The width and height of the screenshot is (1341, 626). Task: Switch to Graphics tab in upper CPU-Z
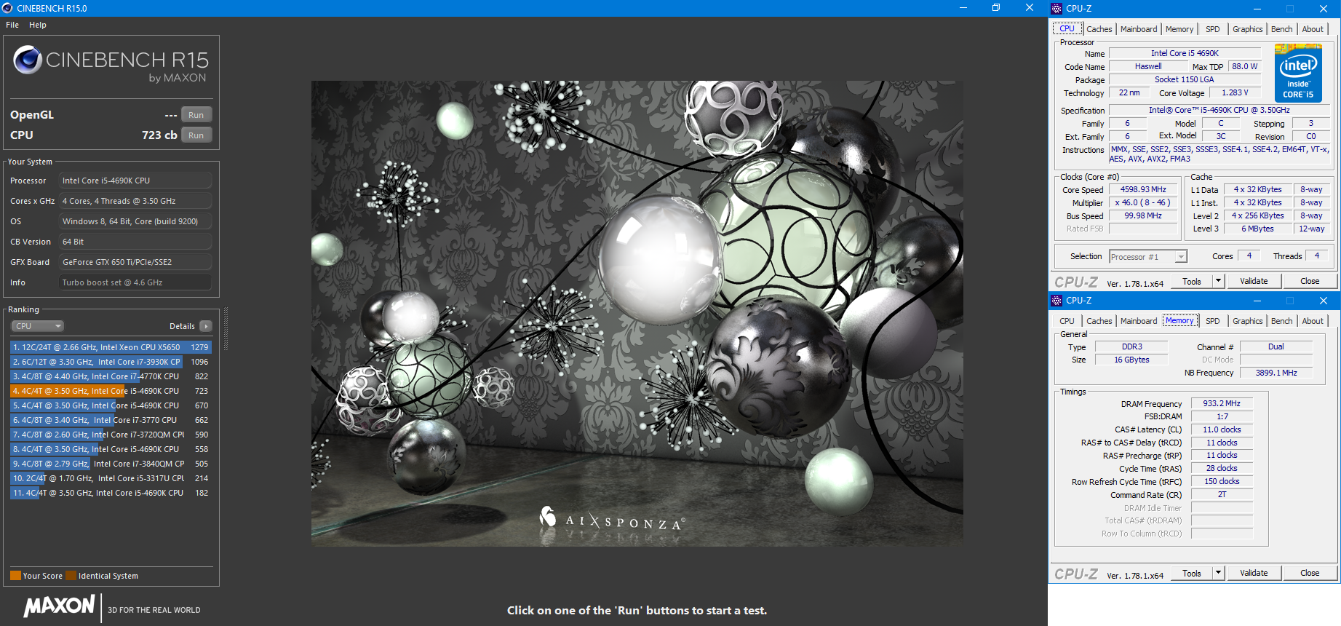click(1248, 29)
